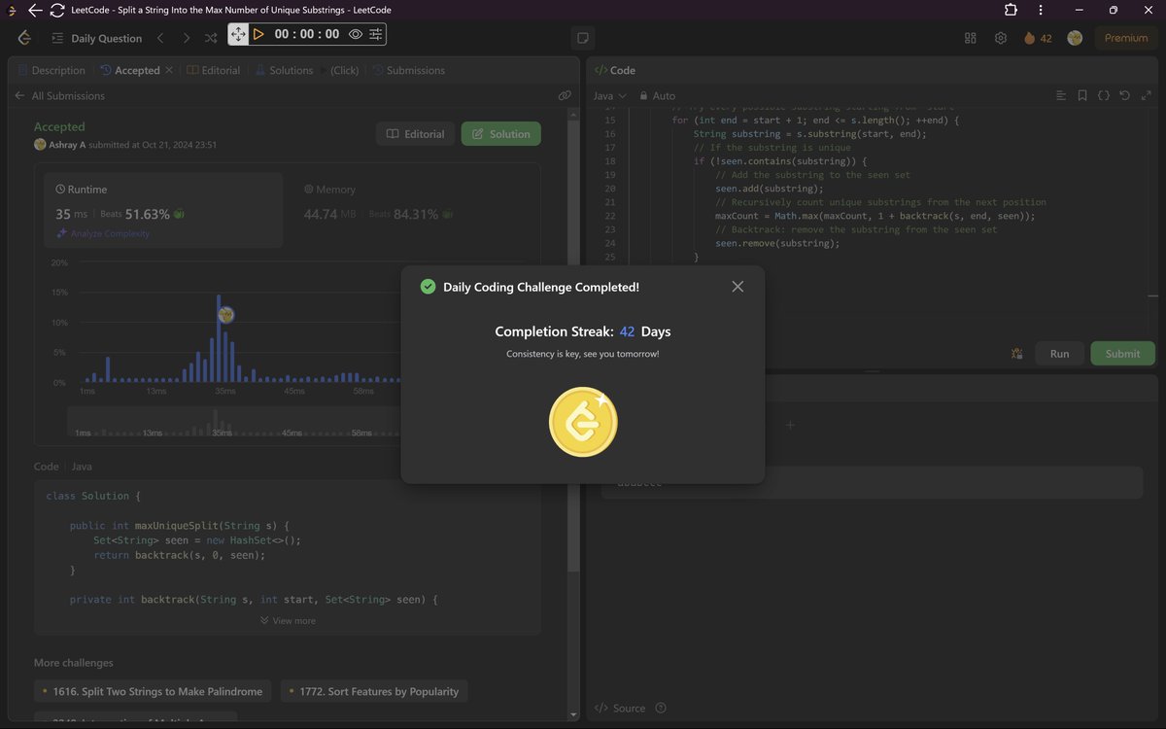Click the green Solution button
The image size is (1166, 729).
(x=501, y=134)
